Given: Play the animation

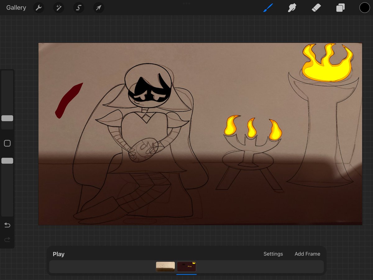Looking at the screenshot, I should (x=58, y=254).
